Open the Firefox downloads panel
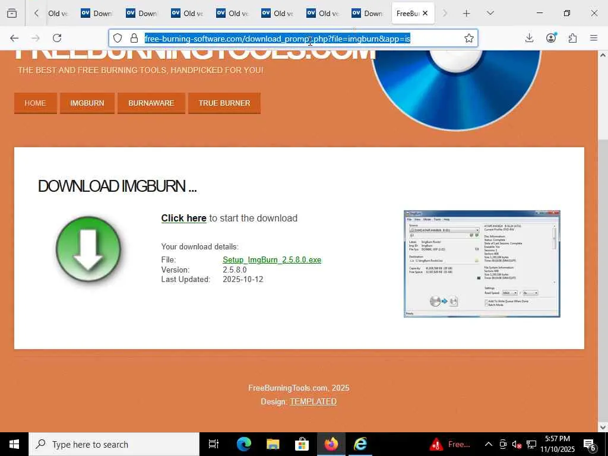The width and height of the screenshot is (608, 456). coord(529,38)
